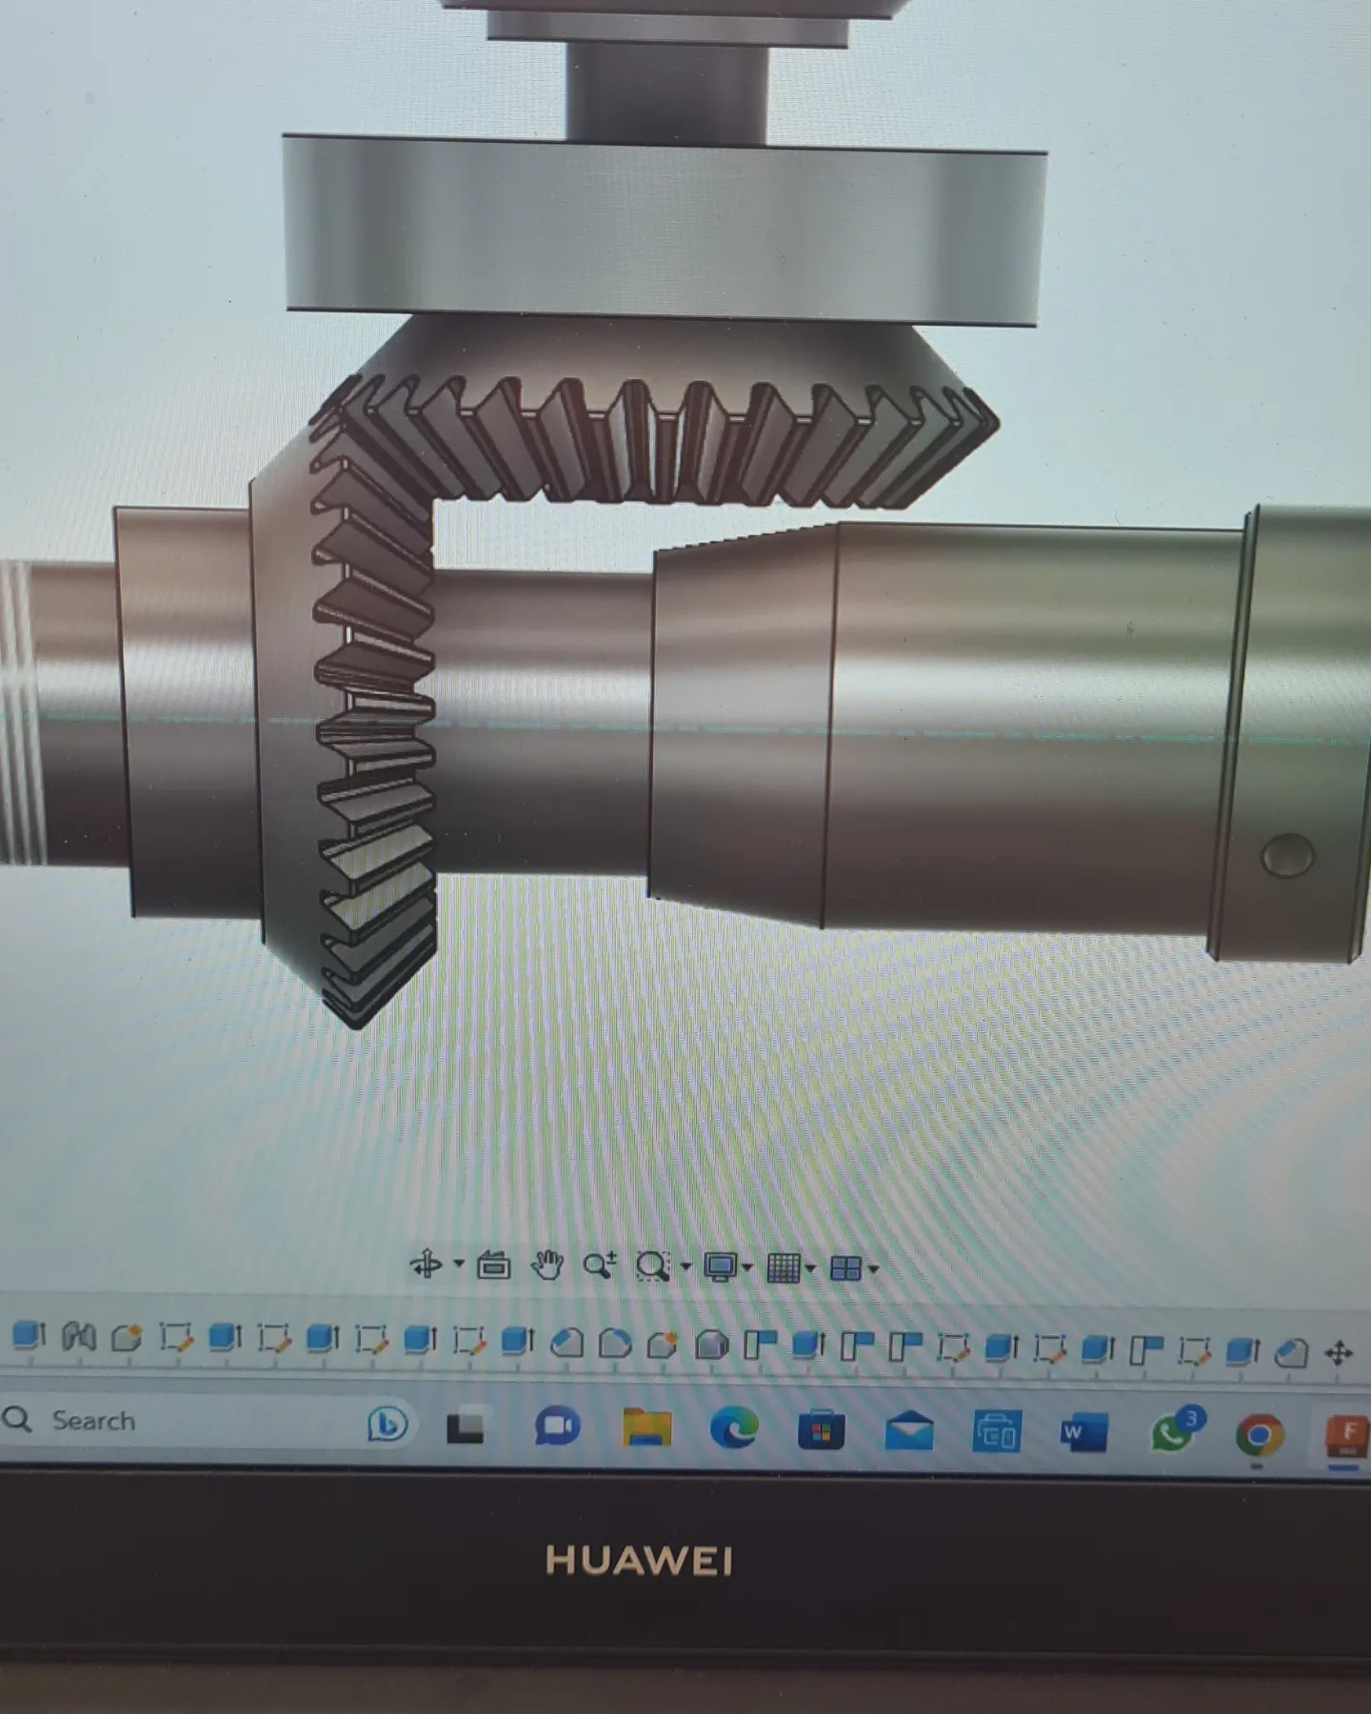Switch to Google Chrome on the taskbar
Viewport: 1371px width, 1714px height.
(x=1259, y=1436)
